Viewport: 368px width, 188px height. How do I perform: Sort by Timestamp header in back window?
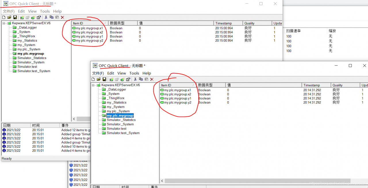click(229, 23)
